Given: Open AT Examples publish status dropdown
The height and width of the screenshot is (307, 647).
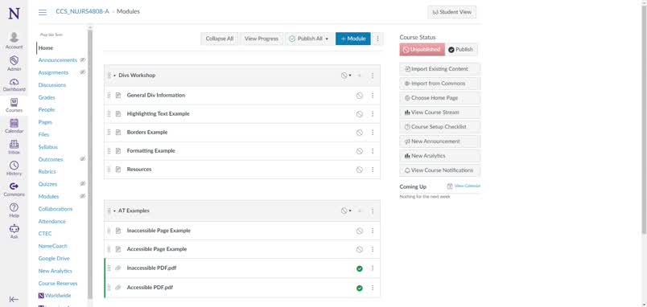Looking at the screenshot, I should (x=346, y=211).
